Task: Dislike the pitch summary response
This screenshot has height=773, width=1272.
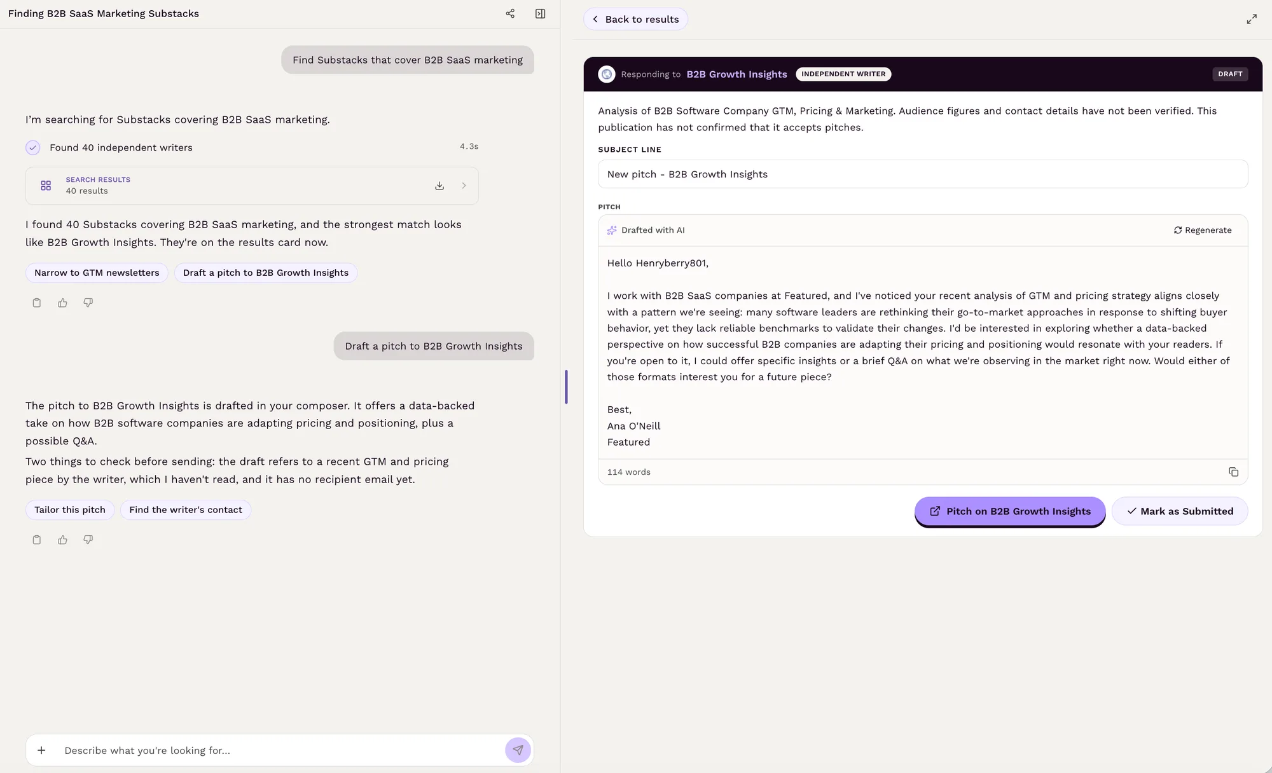Action: pyautogui.click(x=88, y=540)
